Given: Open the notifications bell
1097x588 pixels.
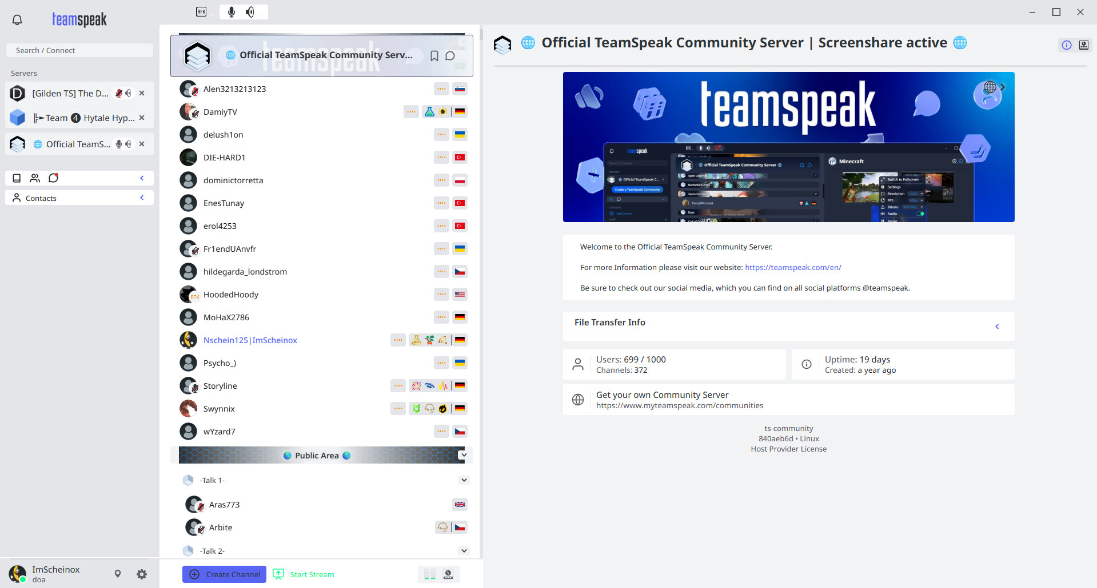Looking at the screenshot, I should tap(17, 20).
